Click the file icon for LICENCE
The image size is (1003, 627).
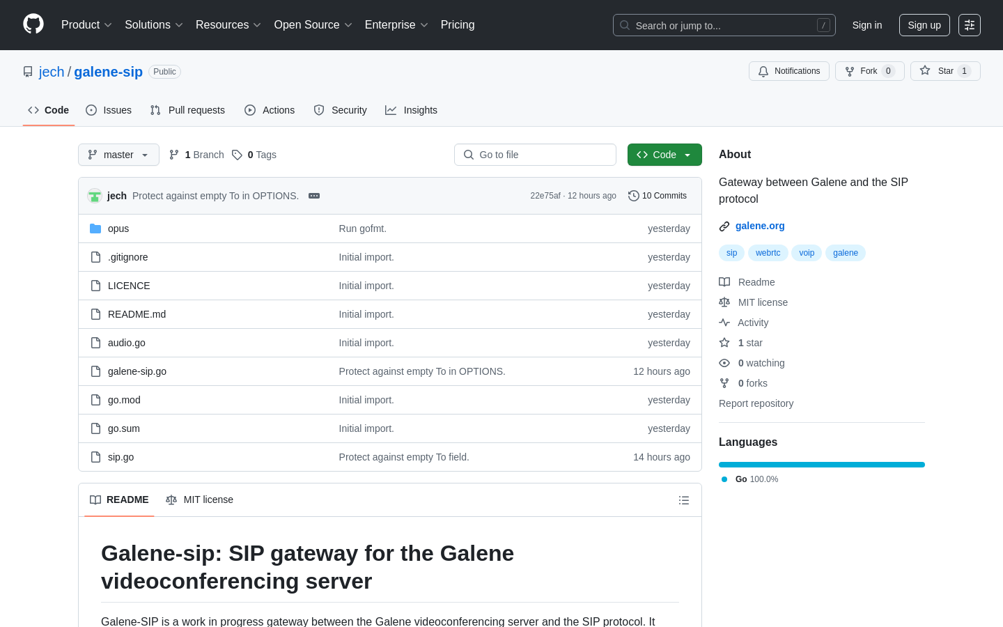coord(95,286)
